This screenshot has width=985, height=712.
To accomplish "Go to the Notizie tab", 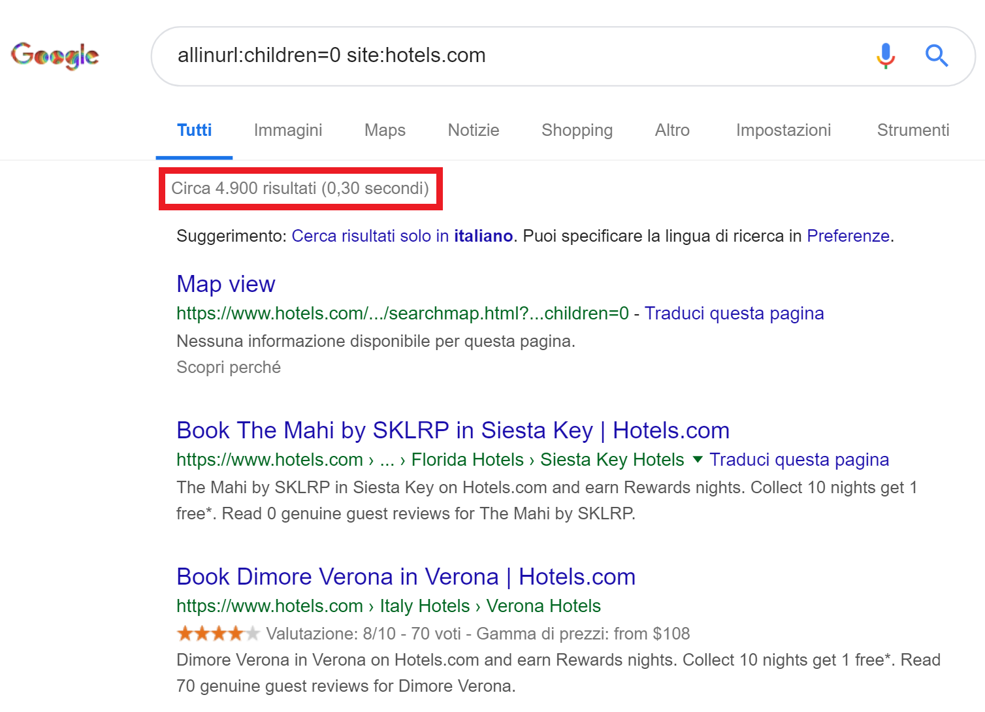I will pyautogui.click(x=473, y=131).
